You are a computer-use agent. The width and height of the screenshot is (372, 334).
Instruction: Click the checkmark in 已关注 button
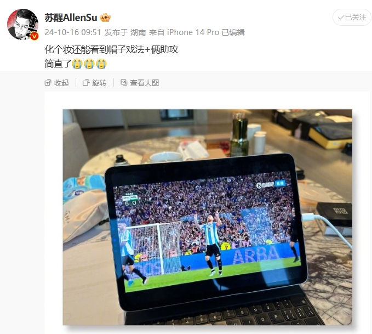(341, 18)
